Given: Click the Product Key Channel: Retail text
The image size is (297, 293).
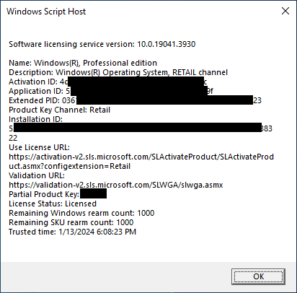Looking at the screenshot, I should point(59,110).
